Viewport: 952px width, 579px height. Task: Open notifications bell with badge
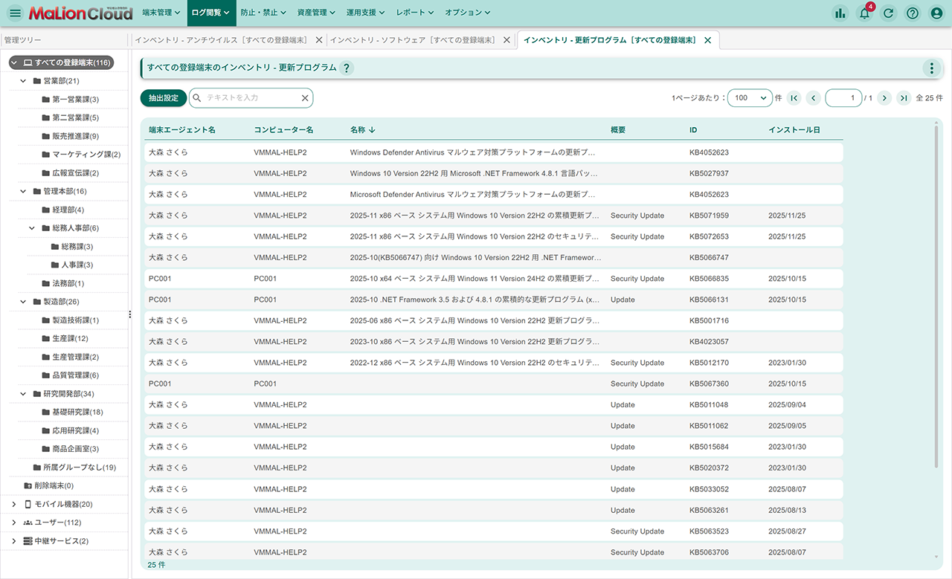tap(864, 13)
